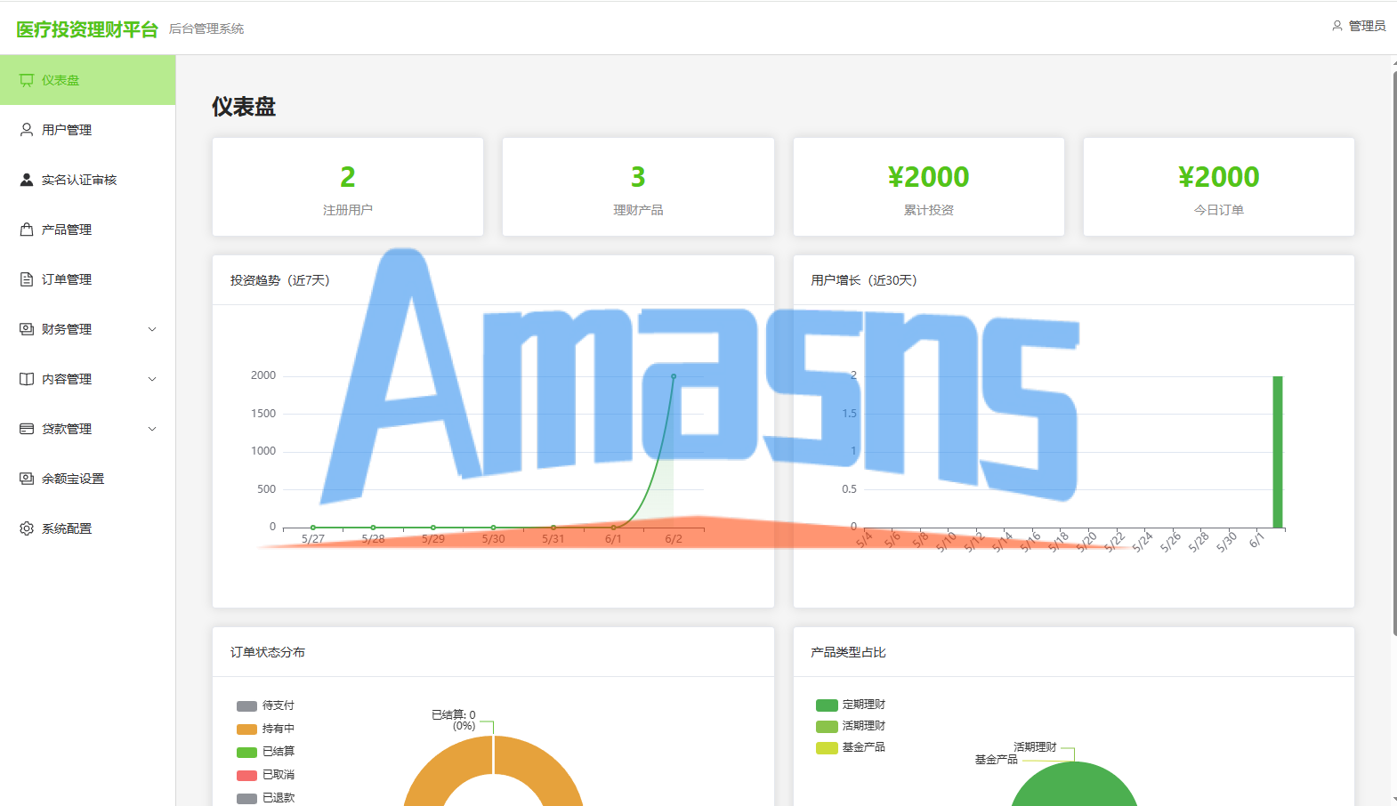1397x806 pixels.
Task: Select 产品管理 in the sidebar
Action: coord(88,230)
